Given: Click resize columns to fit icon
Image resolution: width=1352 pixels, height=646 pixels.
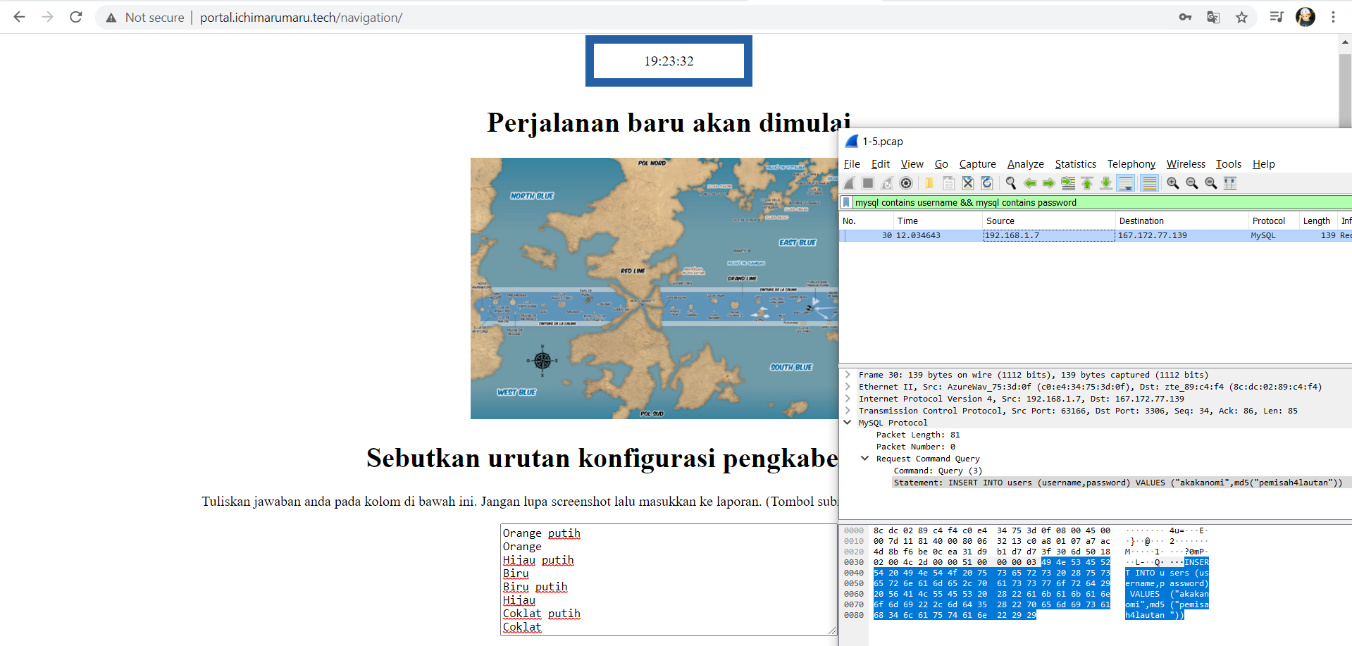Looking at the screenshot, I should tap(1230, 183).
